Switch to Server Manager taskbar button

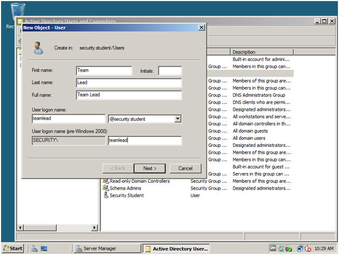pyautogui.click(x=107, y=249)
